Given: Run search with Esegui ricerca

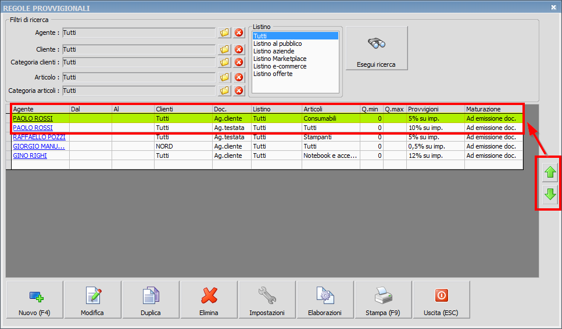Looking at the screenshot, I should click(376, 48).
